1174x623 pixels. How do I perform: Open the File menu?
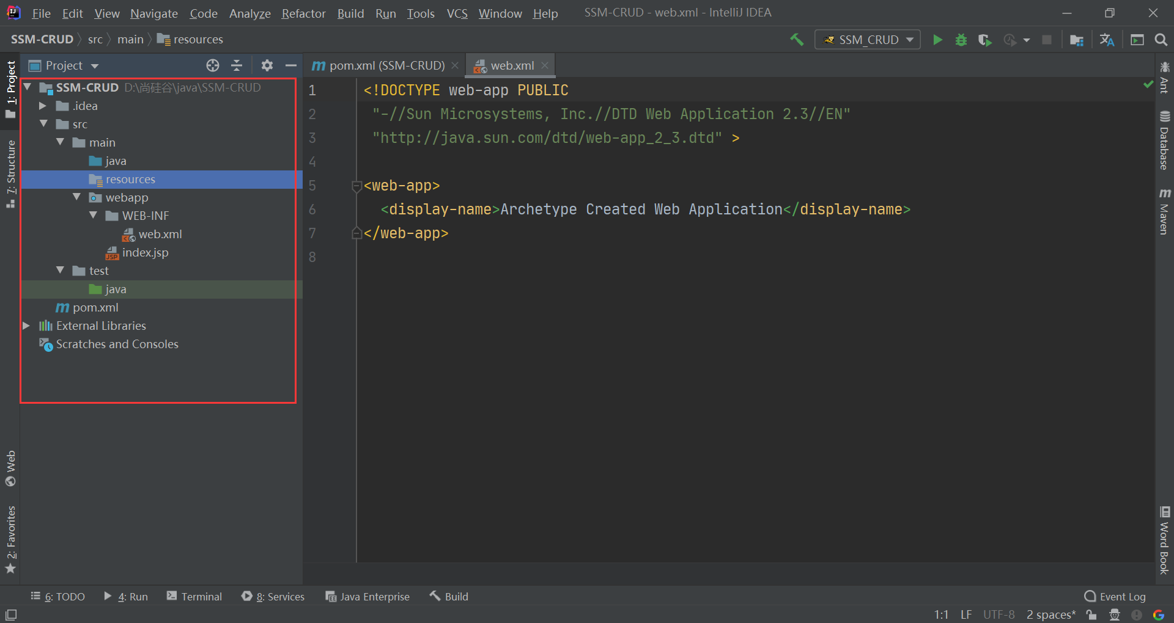(41, 13)
